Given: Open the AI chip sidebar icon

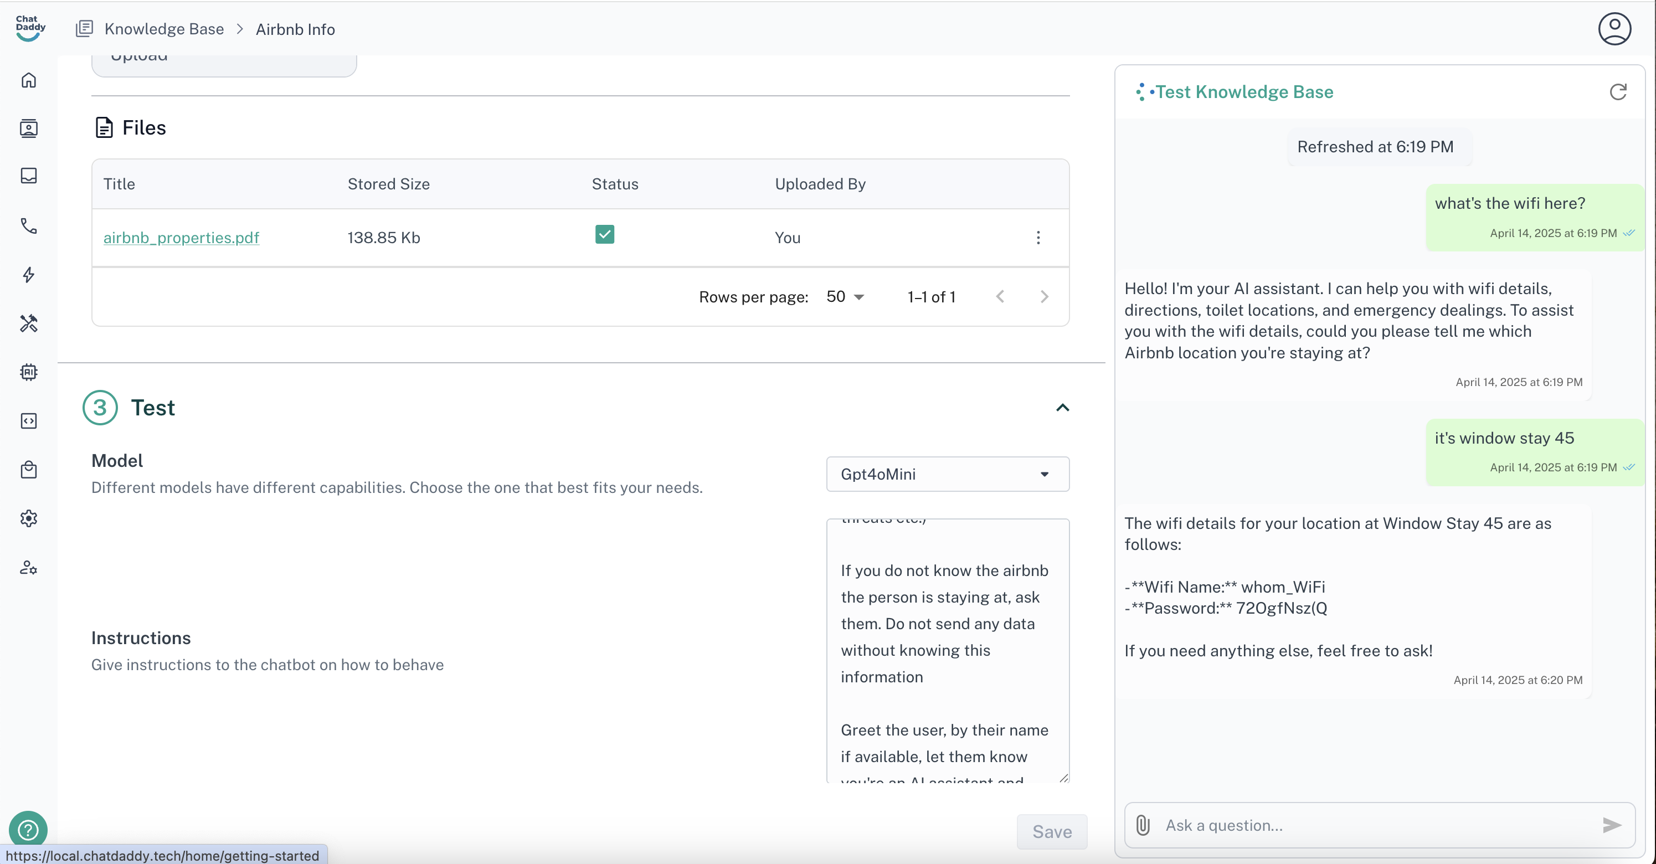Looking at the screenshot, I should click(28, 372).
